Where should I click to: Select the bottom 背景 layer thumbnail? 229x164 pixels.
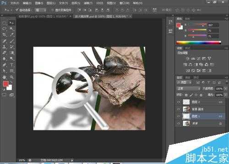click(186, 123)
